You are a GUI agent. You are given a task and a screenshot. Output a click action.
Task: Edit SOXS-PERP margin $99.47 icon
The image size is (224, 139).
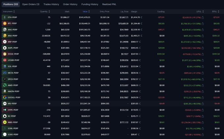(x=139, y=134)
